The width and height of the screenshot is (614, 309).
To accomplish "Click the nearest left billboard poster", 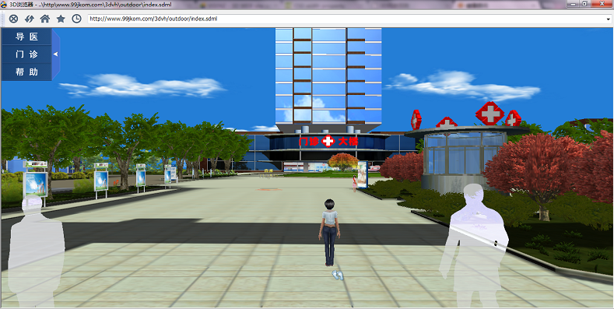I will pyautogui.click(x=35, y=184).
